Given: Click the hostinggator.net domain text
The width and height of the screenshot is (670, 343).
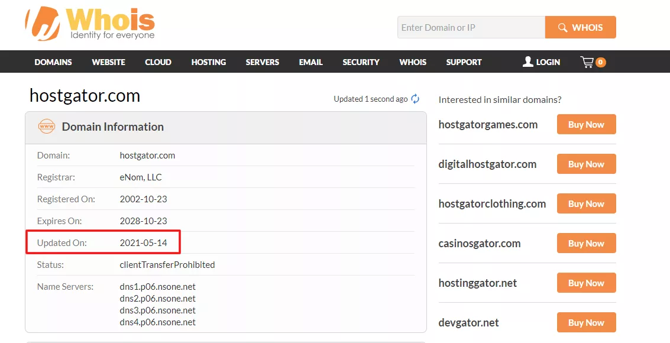Looking at the screenshot, I should coord(478,283).
